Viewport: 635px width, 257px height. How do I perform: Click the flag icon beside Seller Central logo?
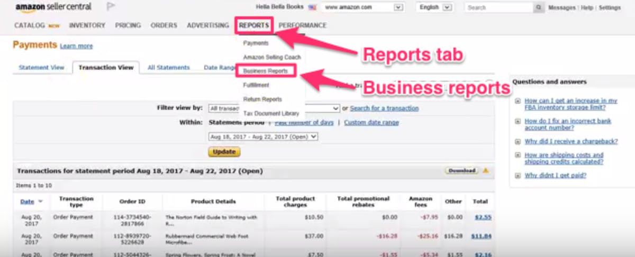(x=111, y=7)
